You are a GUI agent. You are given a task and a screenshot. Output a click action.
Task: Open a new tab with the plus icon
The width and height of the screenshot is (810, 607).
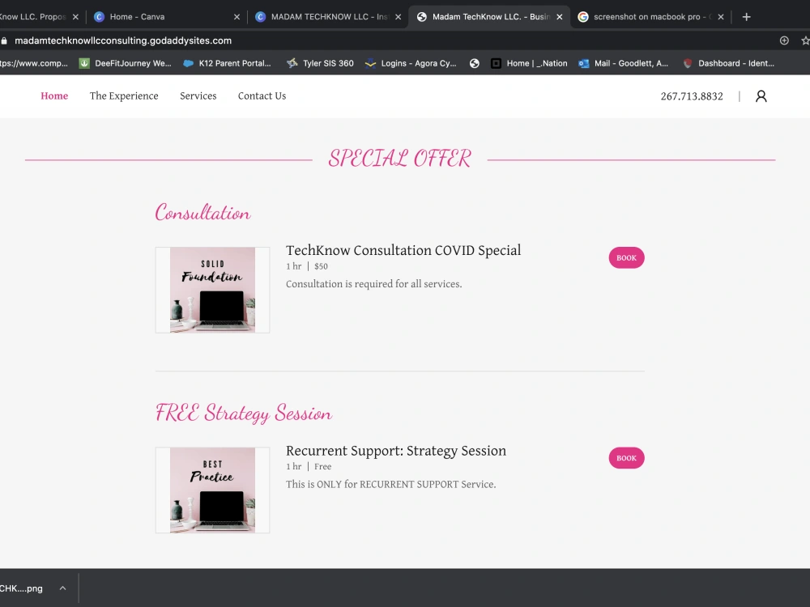click(745, 15)
